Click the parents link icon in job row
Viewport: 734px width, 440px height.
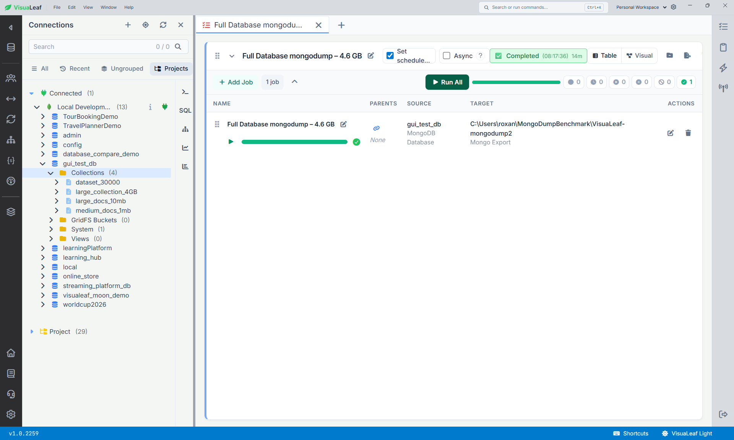tap(377, 128)
